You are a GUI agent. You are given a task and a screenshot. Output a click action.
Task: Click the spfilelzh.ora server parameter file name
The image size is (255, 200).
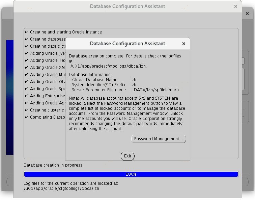(x=154, y=90)
